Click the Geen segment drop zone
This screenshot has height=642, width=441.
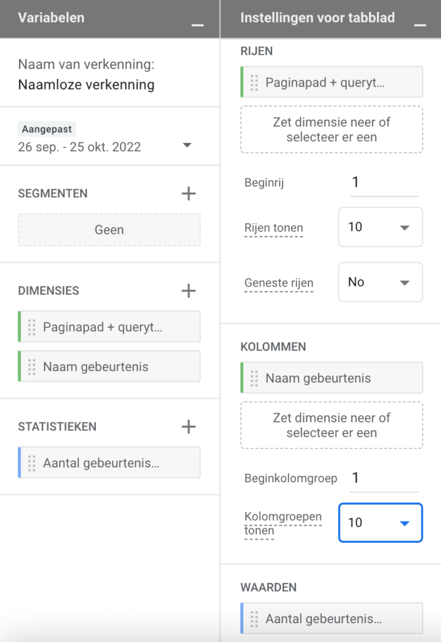tap(109, 230)
